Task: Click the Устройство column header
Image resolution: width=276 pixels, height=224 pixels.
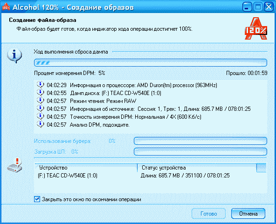Action: 86,168
